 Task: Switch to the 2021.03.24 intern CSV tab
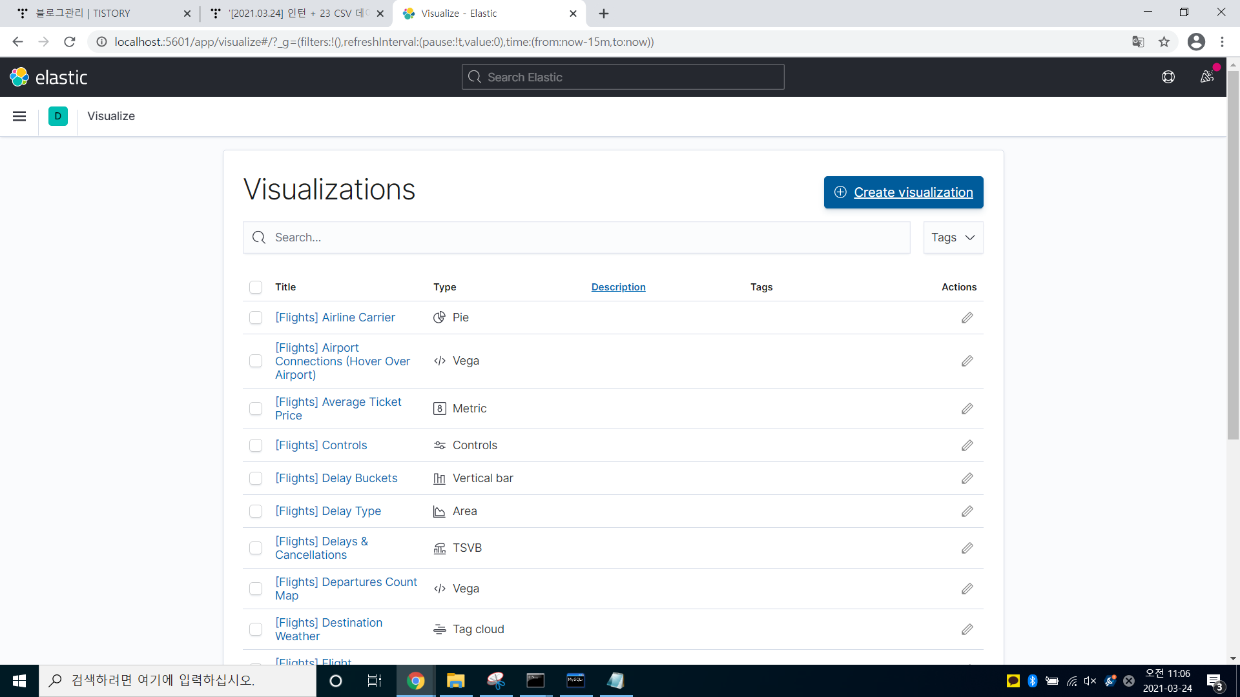tap(297, 14)
